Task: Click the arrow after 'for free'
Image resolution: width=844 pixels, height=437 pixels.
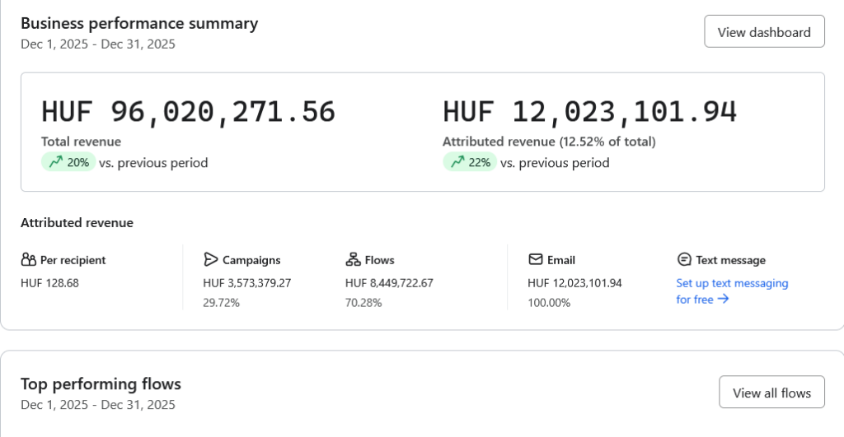Action: click(x=724, y=300)
